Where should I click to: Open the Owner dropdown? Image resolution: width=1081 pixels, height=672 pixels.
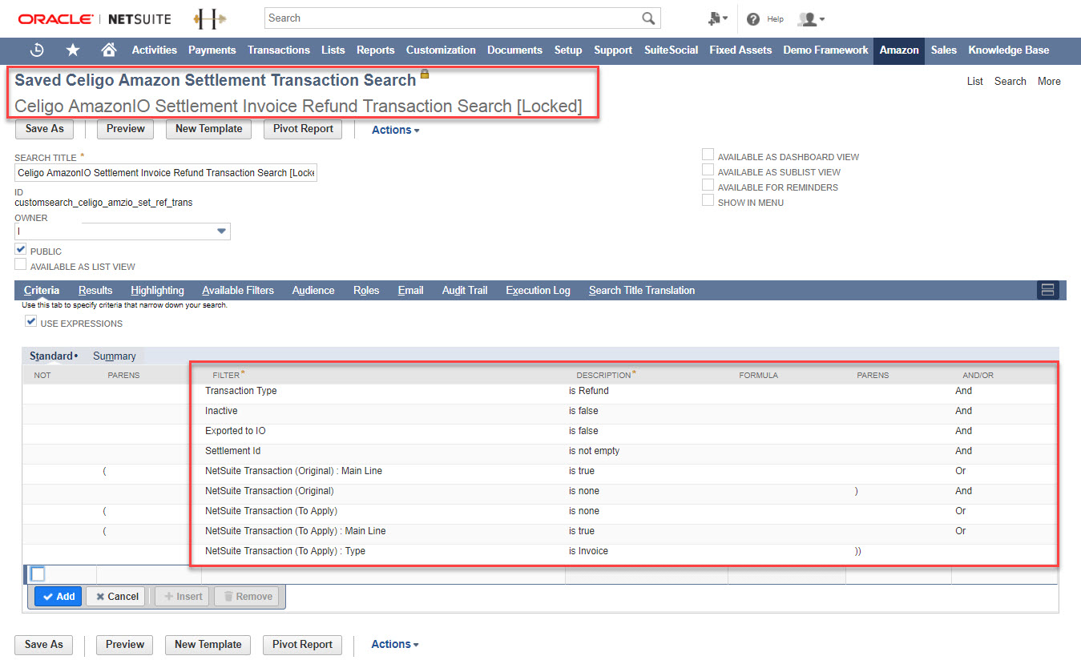point(221,231)
